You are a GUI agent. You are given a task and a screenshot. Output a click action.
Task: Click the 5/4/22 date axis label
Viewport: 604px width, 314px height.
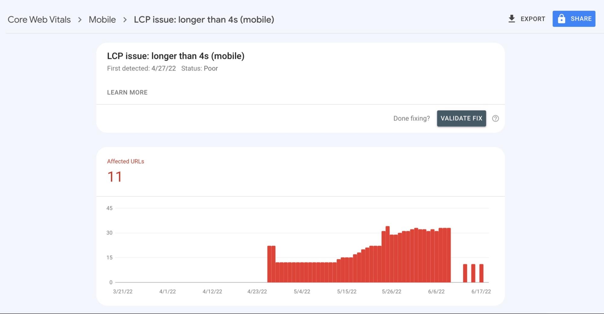pos(302,291)
